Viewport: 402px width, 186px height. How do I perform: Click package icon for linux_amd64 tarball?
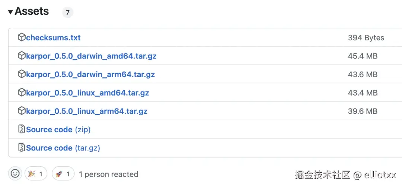click(x=22, y=93)
